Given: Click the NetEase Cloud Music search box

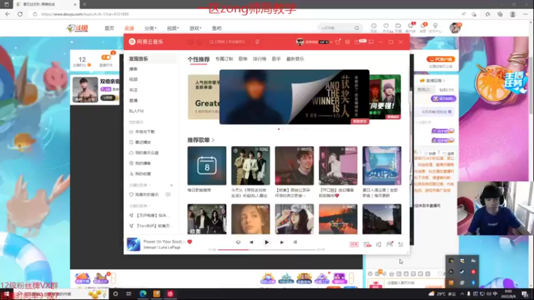Looking at the screenshot, I should pos(228,42).
